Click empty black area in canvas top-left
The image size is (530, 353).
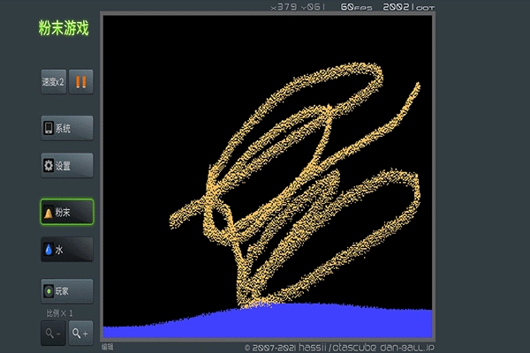pos(141,53)
